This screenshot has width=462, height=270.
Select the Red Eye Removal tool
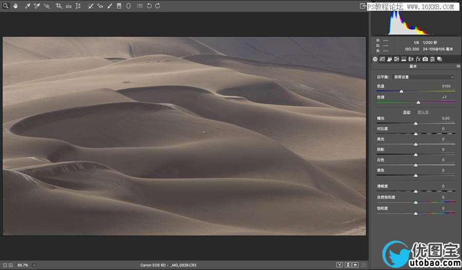tap(100, 6)
